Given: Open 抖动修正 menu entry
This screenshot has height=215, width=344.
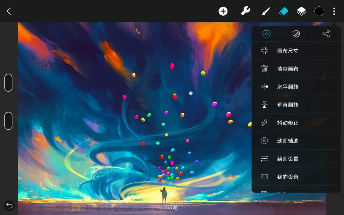Looking at the screenshot, I should (x=296, y=123).
